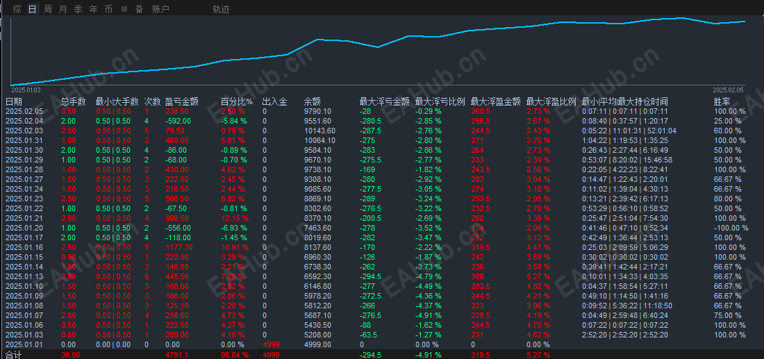Switch to the 账户 account tab
Image resolution: width=764 pixels, height=359 pixels.
click(161, 9)
